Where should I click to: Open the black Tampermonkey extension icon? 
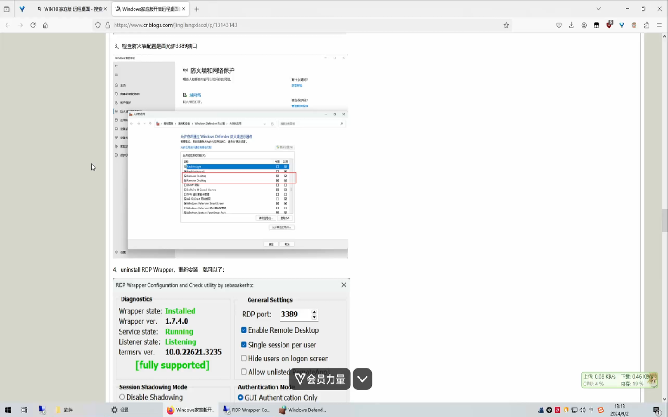597,25
